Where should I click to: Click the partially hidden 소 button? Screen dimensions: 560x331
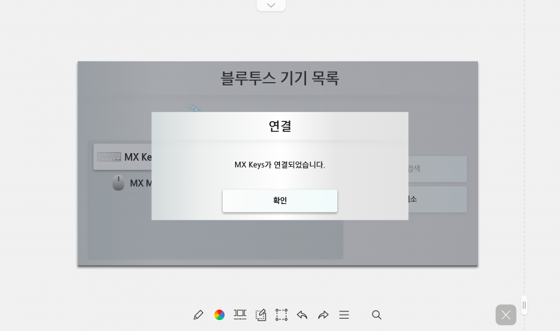pos(438,199)
